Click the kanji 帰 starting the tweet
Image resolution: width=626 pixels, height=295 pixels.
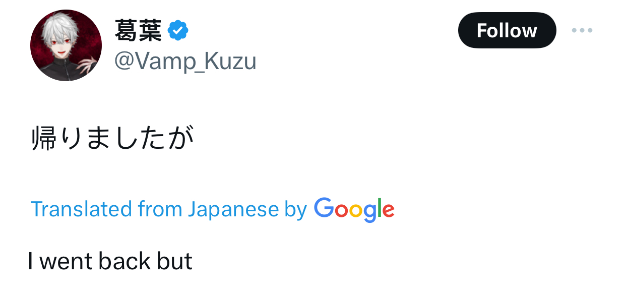pos(45,138)
